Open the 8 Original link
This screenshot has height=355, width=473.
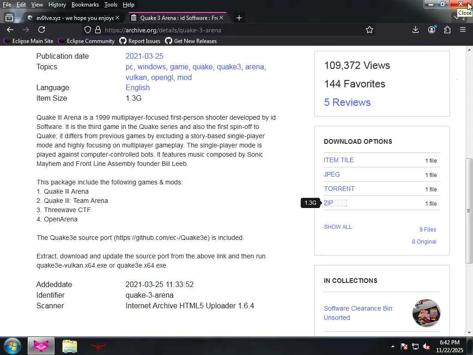(424, 241)
